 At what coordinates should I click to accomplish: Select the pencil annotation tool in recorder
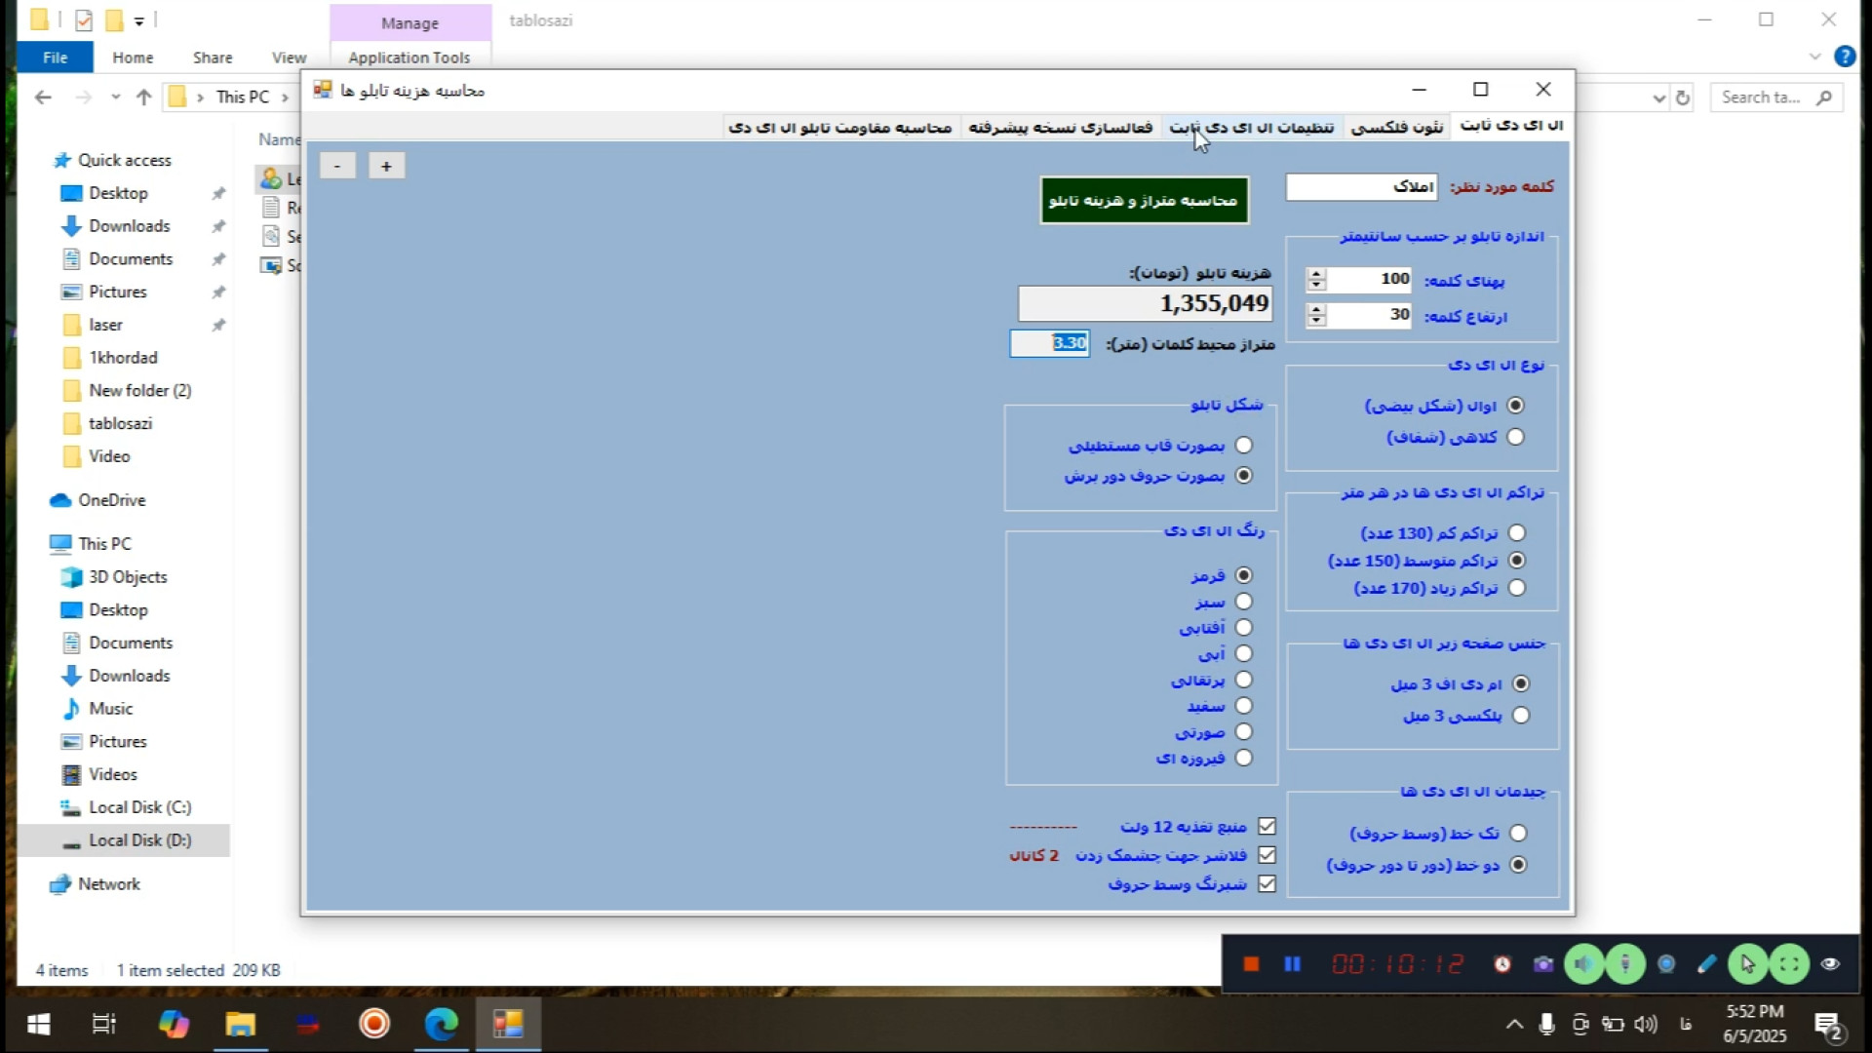click(x=1706, y=964)
